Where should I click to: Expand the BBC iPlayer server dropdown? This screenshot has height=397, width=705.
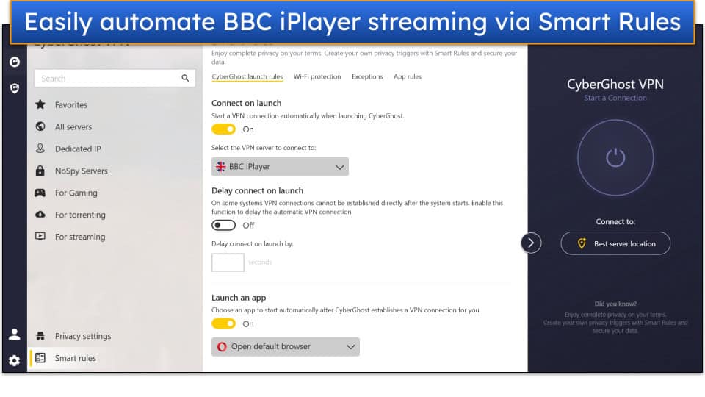click(x=280, y=167)
